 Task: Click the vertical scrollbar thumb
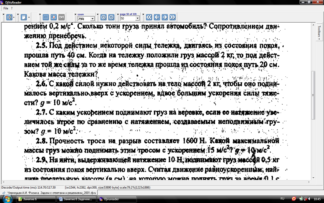(313, 95)
